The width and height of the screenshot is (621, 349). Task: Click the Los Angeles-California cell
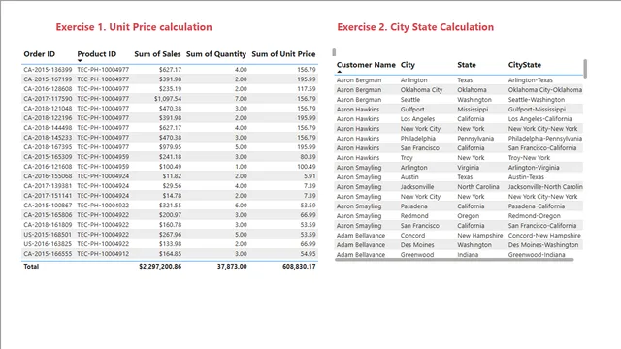pyautogui.click(x=539, y=119)
